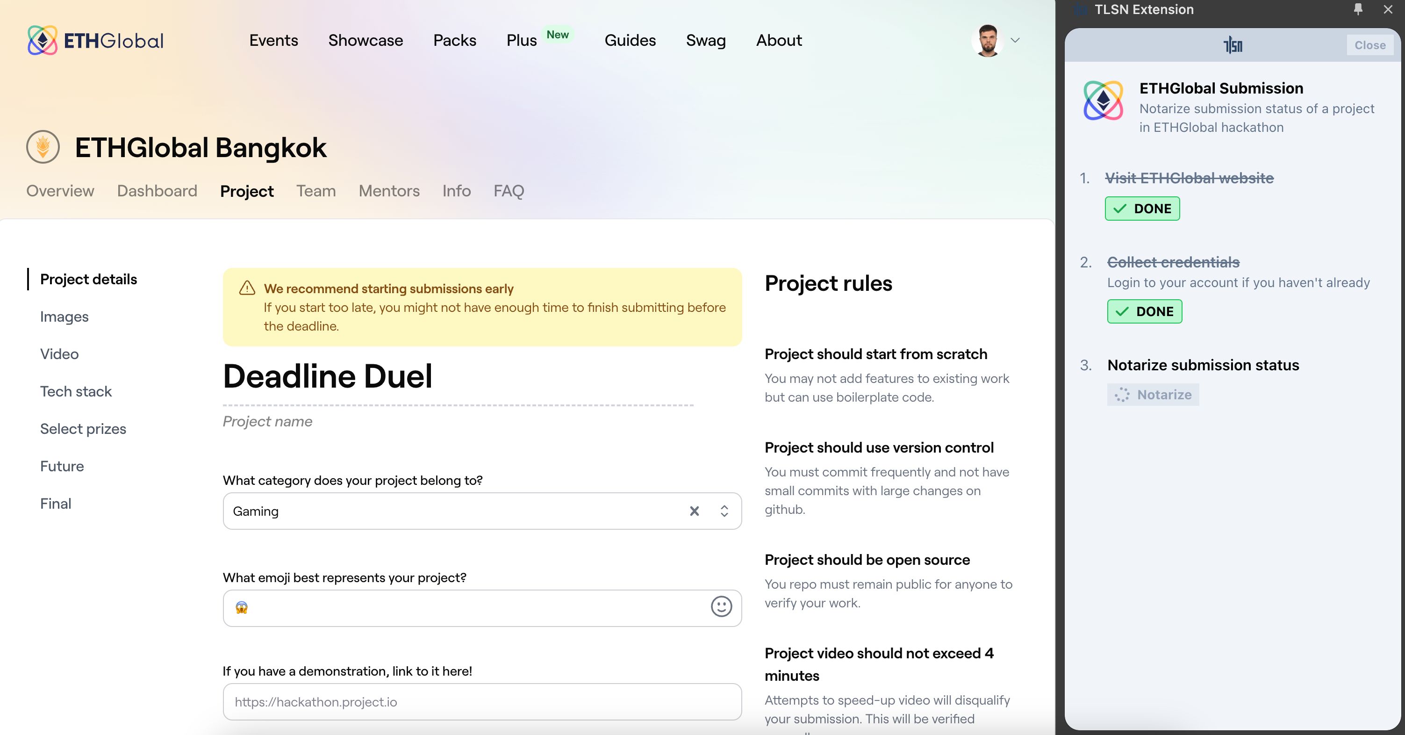Open the Guides page
1405x735 pixels.
[630, 40]
